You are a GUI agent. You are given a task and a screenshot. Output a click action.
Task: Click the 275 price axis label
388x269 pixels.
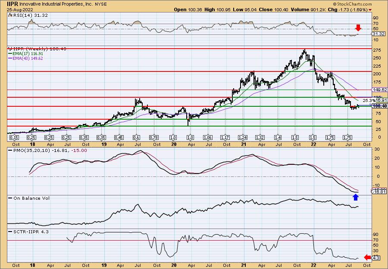tap(377, 50)
